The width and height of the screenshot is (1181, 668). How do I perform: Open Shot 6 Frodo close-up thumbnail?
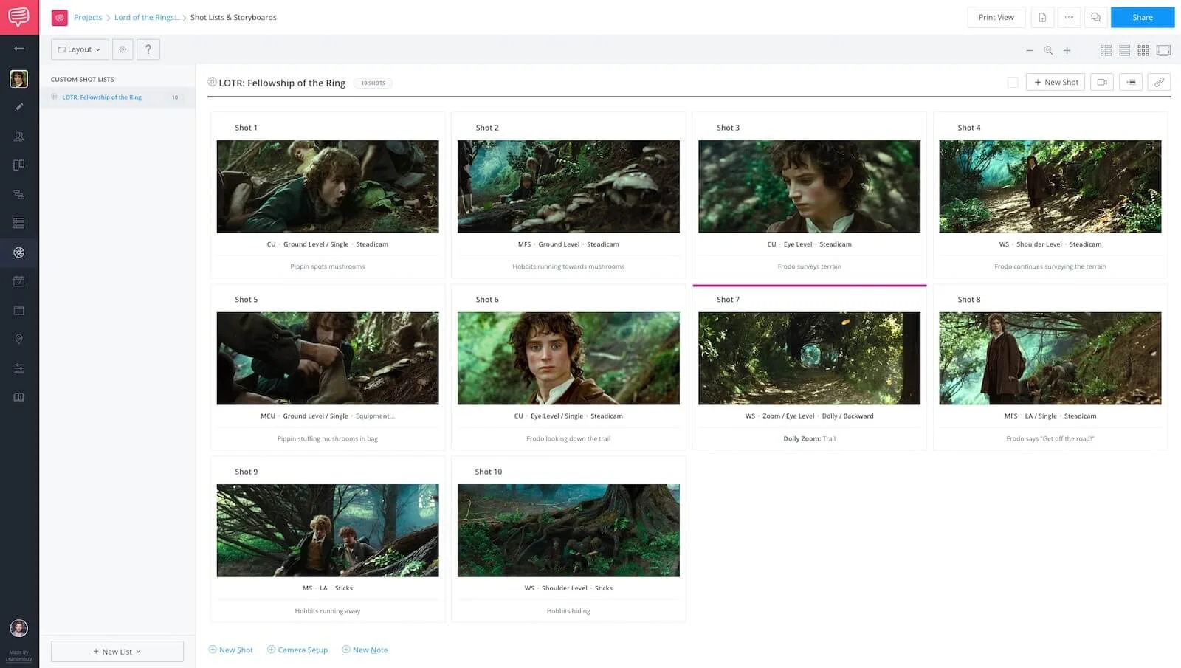(x=568, y=358)
